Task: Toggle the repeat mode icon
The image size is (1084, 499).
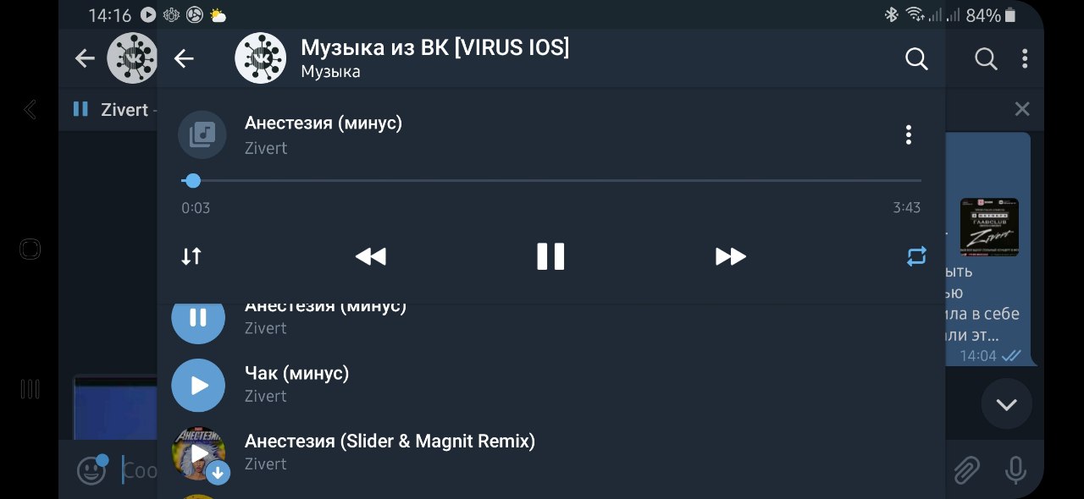Action: coord(916,256)
